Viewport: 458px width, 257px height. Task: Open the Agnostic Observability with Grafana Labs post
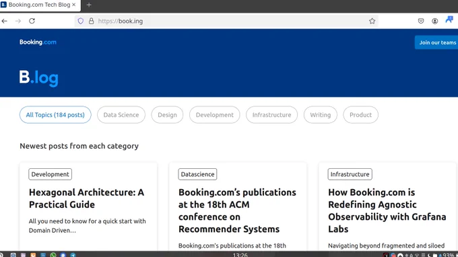pyautogui.click(x=387, y=211)
